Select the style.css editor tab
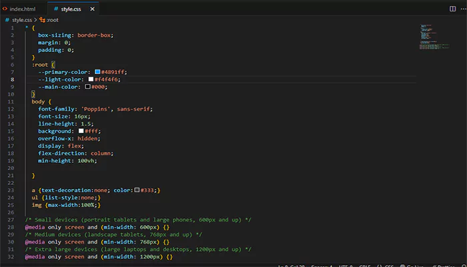Screen dimensions: 467x267 point(73,9)
